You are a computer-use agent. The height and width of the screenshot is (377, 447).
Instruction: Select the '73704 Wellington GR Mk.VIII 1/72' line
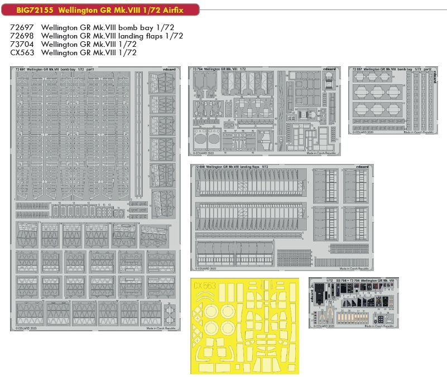tap(73, 44)
